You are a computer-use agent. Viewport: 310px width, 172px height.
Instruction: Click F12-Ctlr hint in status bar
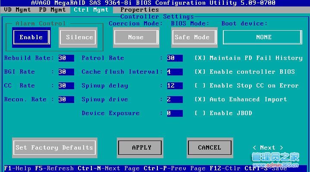[225, 169]
